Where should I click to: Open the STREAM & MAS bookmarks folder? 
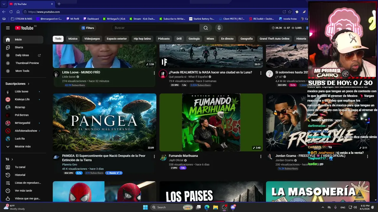point(22,19)
